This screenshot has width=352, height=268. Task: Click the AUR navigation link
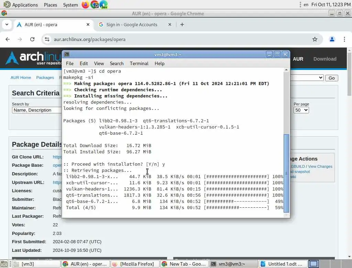click(x=298, y=59)
